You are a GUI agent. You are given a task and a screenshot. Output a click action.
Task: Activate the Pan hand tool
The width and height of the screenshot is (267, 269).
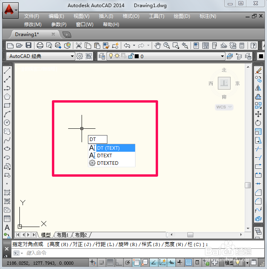pos(158,46)
